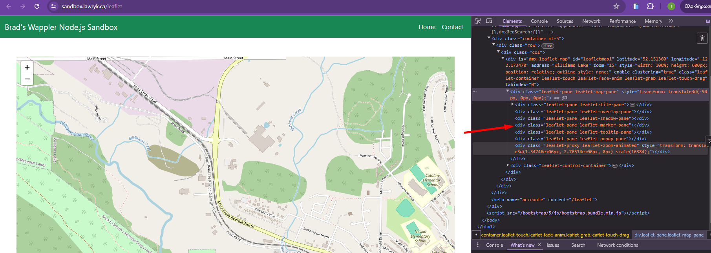Select the leaflet-marker-pane div row
This screenshot has width=711, height=253.
[x=582, y=125]
